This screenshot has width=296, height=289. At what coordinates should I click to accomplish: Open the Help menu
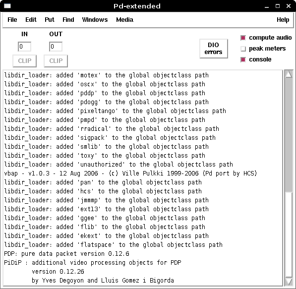point(283,20)
